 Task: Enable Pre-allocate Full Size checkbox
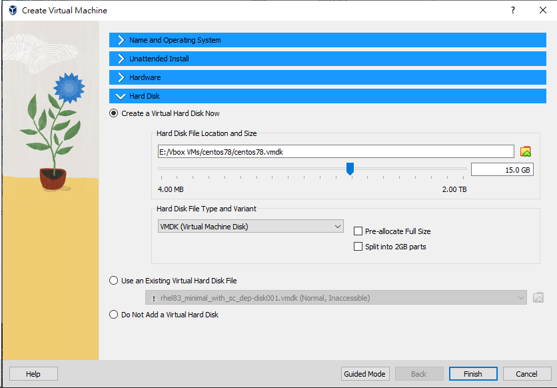tap(358, 231)
